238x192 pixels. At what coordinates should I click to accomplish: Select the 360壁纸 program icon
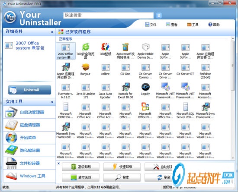pos(106,47)
